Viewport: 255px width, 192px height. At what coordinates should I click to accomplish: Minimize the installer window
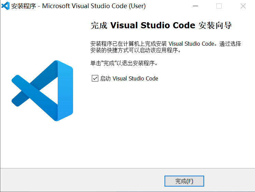(x=195, y=6)
